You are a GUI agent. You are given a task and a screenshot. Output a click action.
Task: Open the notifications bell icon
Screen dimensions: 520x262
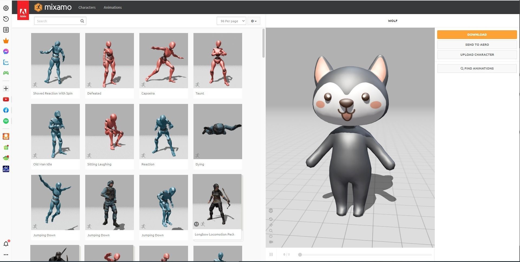coord(6,244)
